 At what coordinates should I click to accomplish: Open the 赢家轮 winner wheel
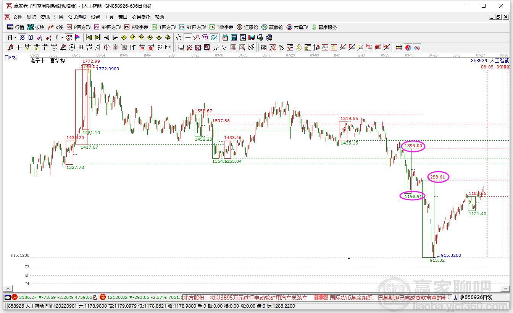pos(272,27)
